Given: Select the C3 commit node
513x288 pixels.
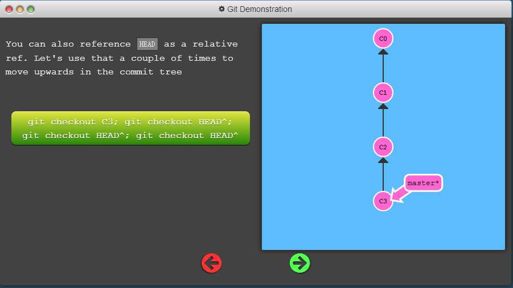Looking at the screenshot, I should [383, 201].
